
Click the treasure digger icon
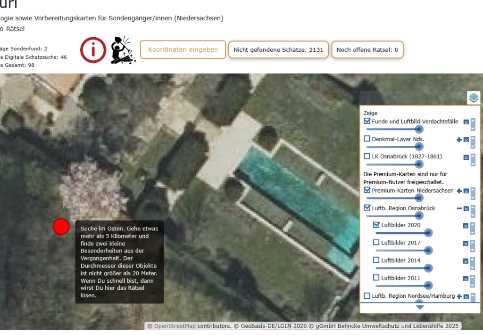(x=123, y=50)
